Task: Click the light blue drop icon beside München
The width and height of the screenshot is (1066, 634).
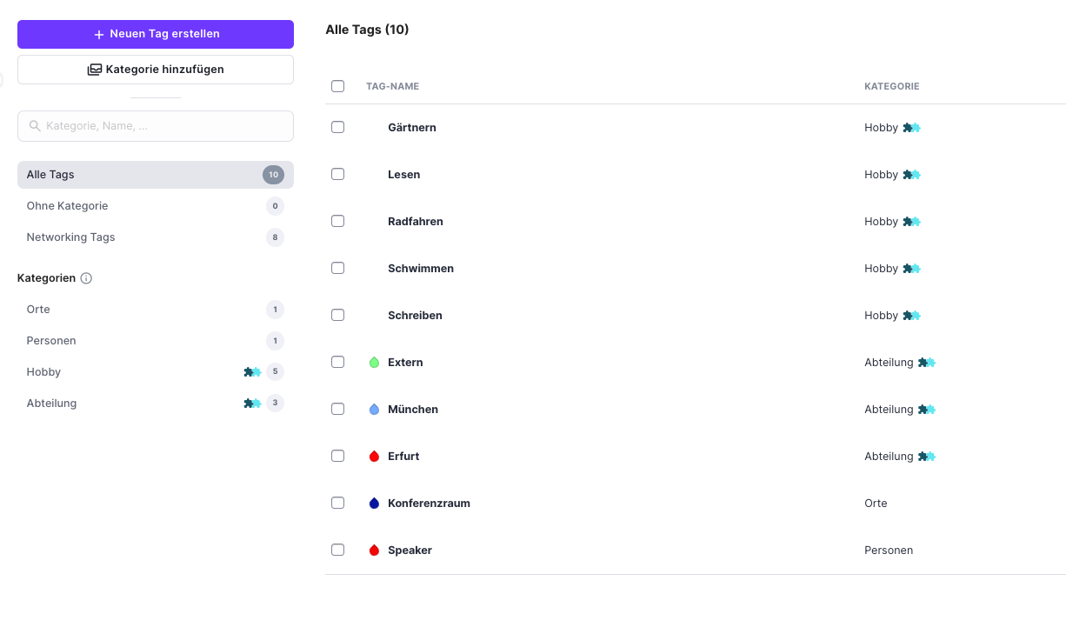Action: (x=375, y=410)
